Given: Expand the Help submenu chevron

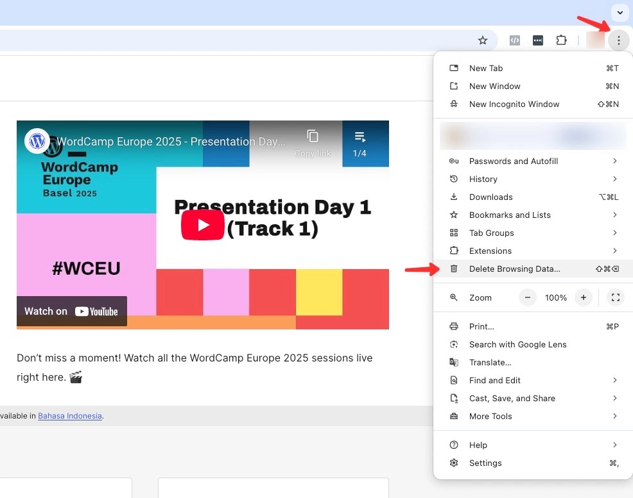Looking at the screenshot, I should [x=615, y=445].
